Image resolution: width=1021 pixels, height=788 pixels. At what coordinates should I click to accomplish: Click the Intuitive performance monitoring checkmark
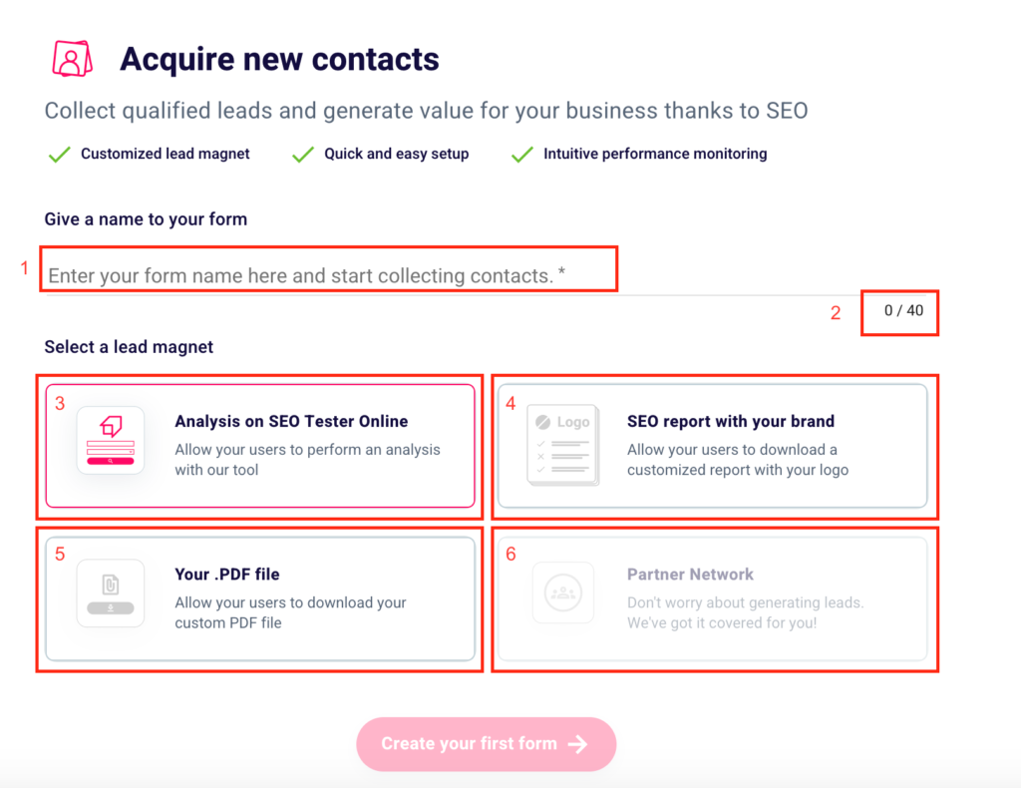coord(522,155)
